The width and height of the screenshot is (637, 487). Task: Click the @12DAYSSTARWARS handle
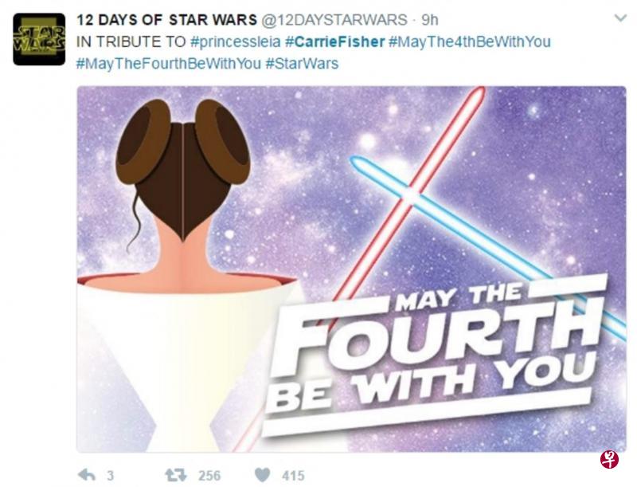tap(334, 19)
